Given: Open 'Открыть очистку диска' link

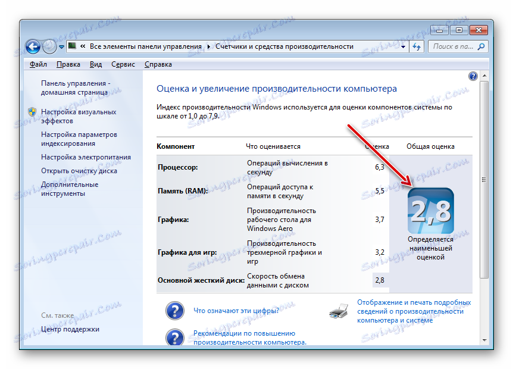Looking at the screenshot, I should click(79, 171).
